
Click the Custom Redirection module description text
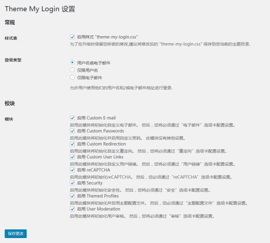click(148, 151)
